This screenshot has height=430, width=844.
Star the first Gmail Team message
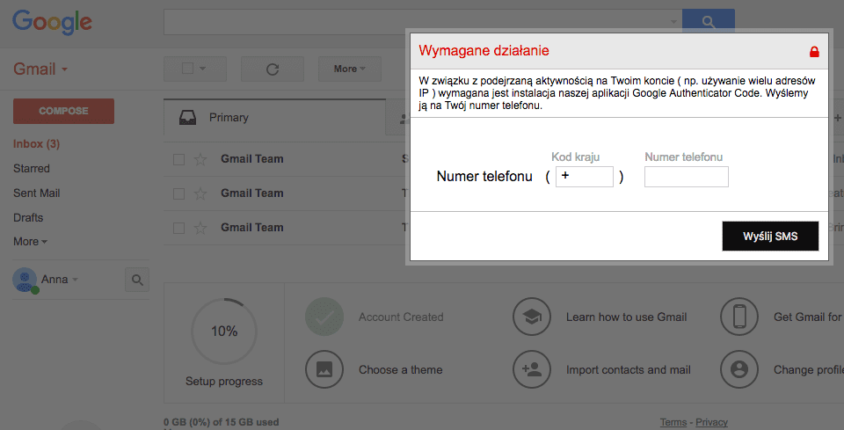(200, 159)
